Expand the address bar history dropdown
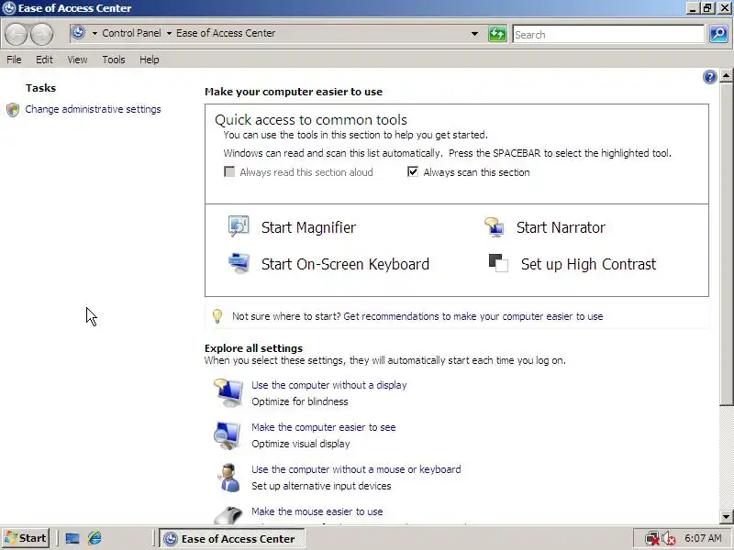 (x=474, y=34)
